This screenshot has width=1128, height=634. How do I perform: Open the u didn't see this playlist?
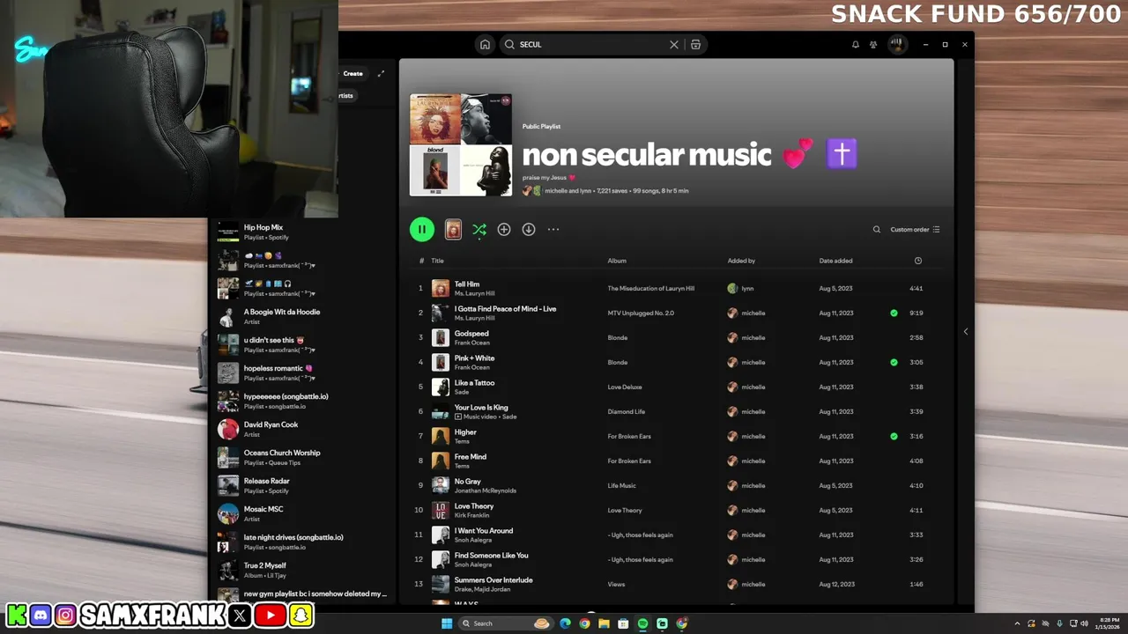(302, 344)
